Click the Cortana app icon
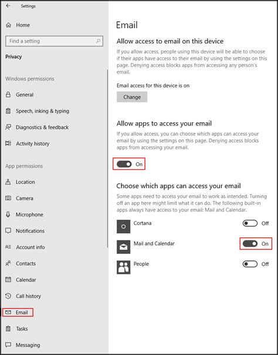The image size is (278, 355). click(x=123, y=226)
